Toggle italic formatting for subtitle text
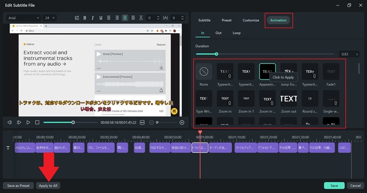The image size is (367, 193). coord(93,18)
